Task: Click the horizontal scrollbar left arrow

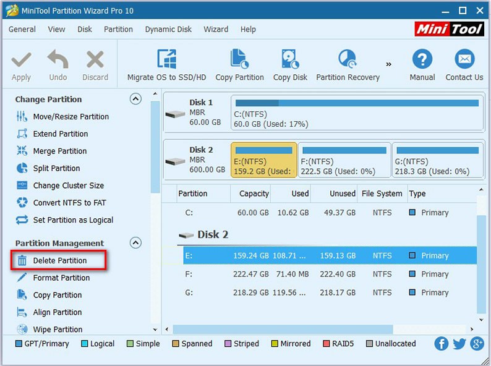Action: [x=167, y=329]
